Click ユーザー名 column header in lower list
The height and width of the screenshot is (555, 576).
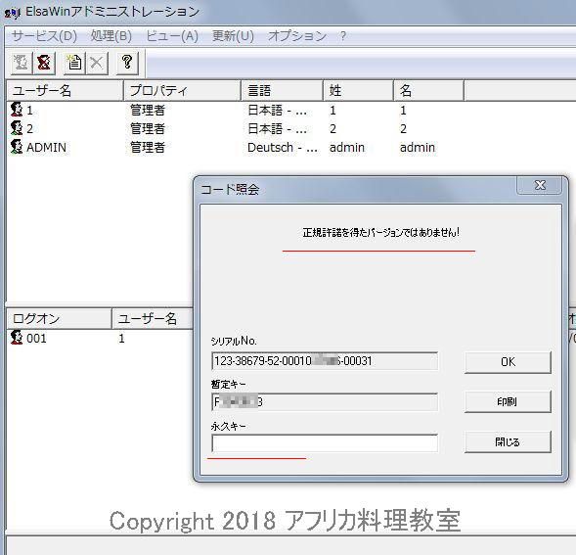(153, 318)
